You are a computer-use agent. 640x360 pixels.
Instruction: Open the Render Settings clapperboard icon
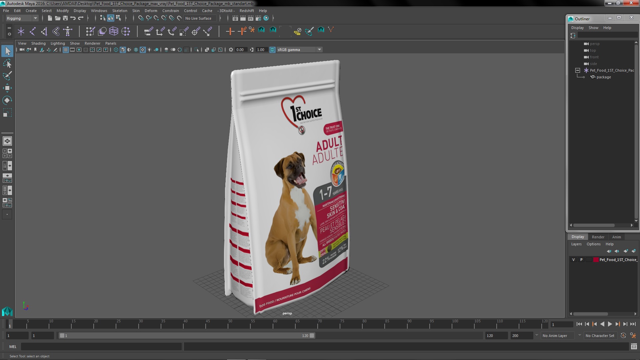pos(258,18)
